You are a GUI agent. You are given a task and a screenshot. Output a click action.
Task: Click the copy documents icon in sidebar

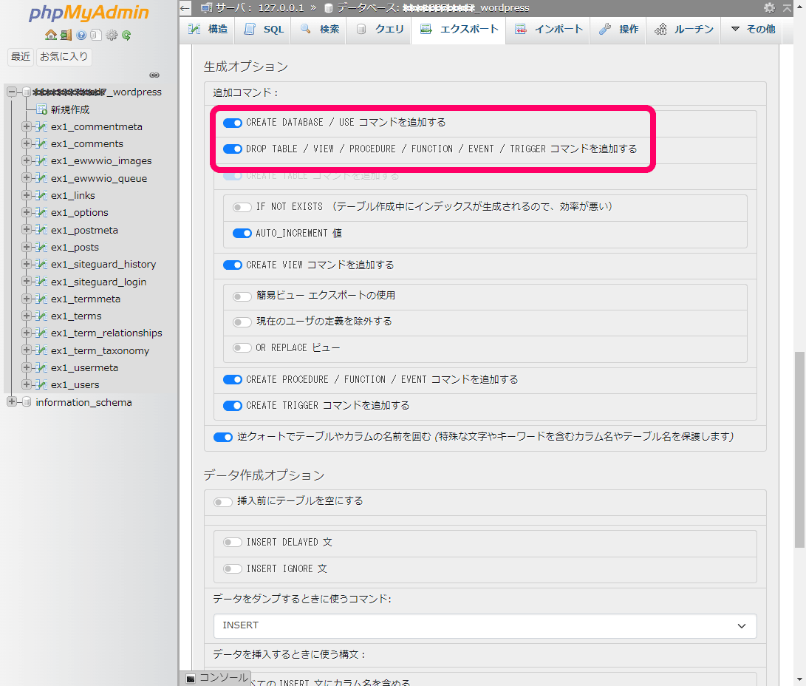tap(96, 35)
